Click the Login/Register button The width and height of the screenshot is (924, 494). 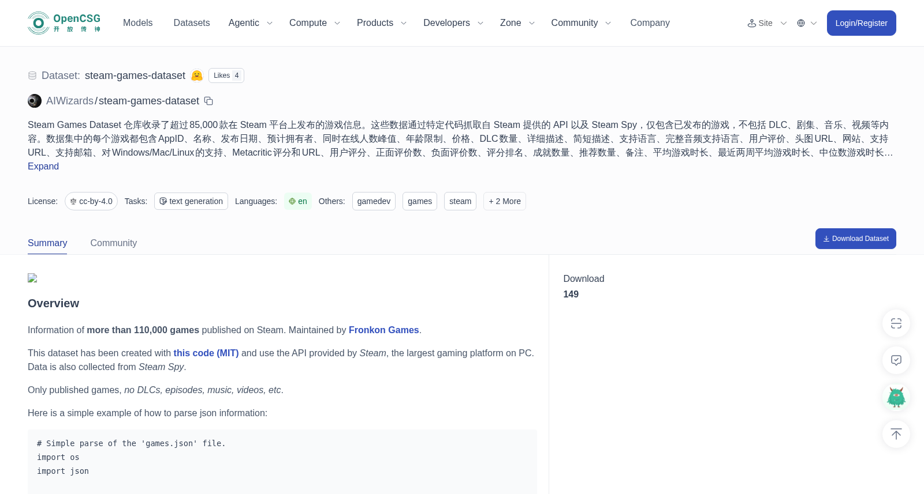coord(861,23)
